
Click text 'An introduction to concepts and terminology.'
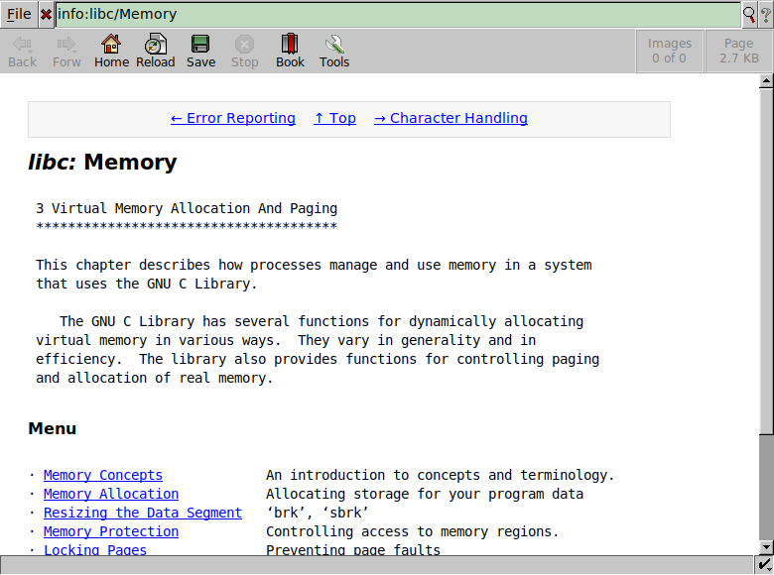pos(441,475)
